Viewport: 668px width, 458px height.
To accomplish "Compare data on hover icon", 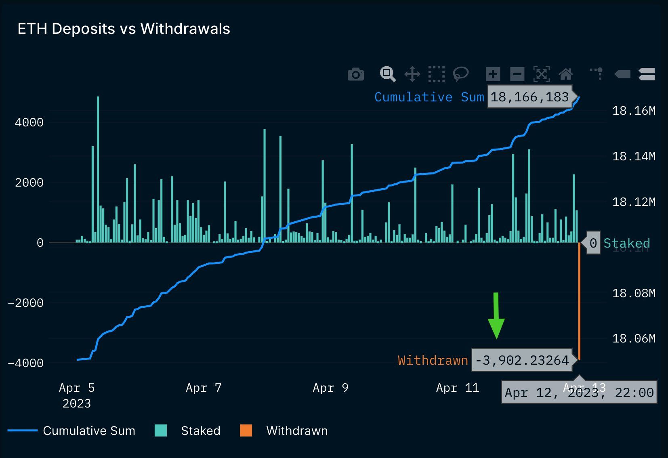I will 647,74.
